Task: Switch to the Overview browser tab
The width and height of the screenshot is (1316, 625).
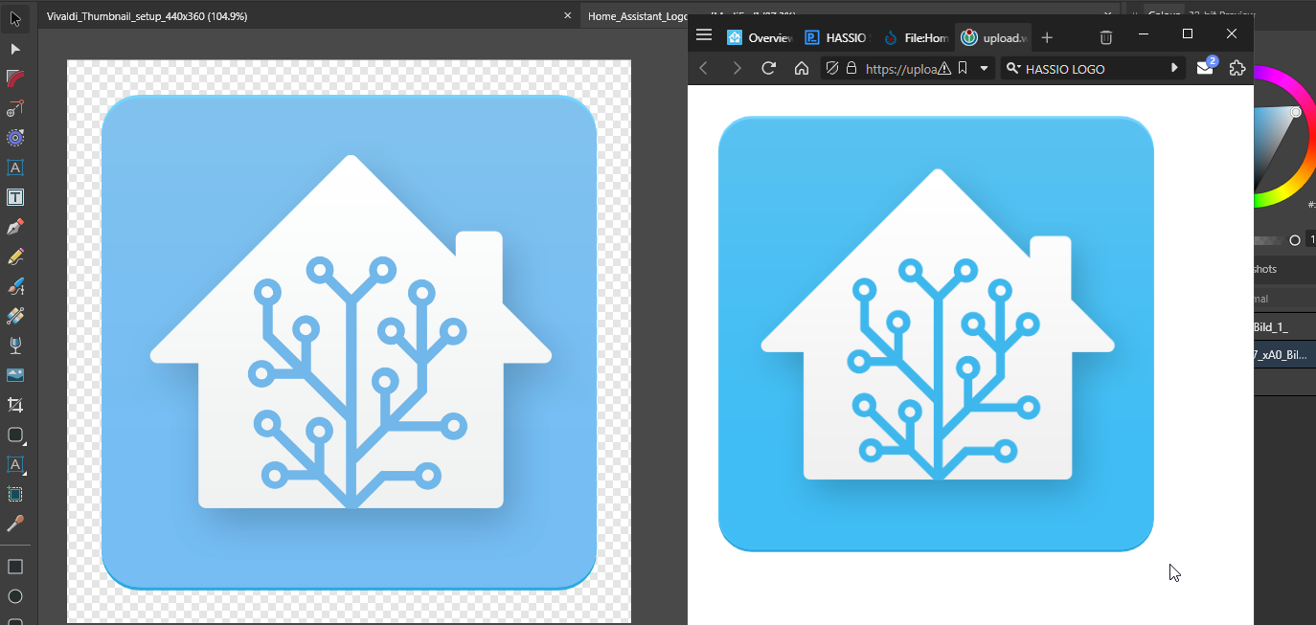Action: 760,37
